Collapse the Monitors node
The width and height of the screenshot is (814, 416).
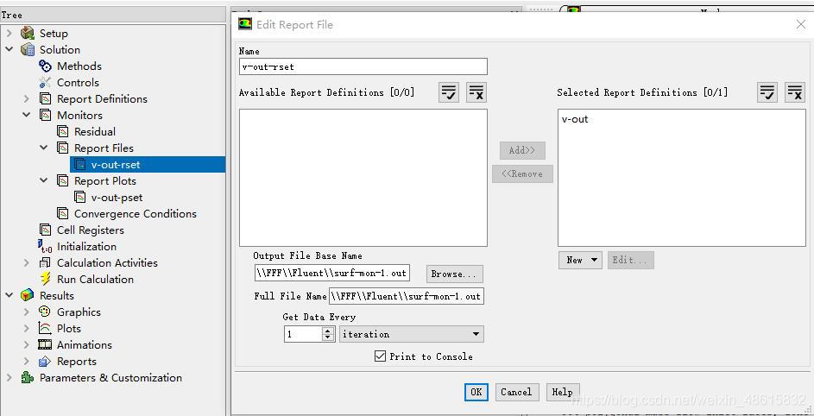point(27,116)
